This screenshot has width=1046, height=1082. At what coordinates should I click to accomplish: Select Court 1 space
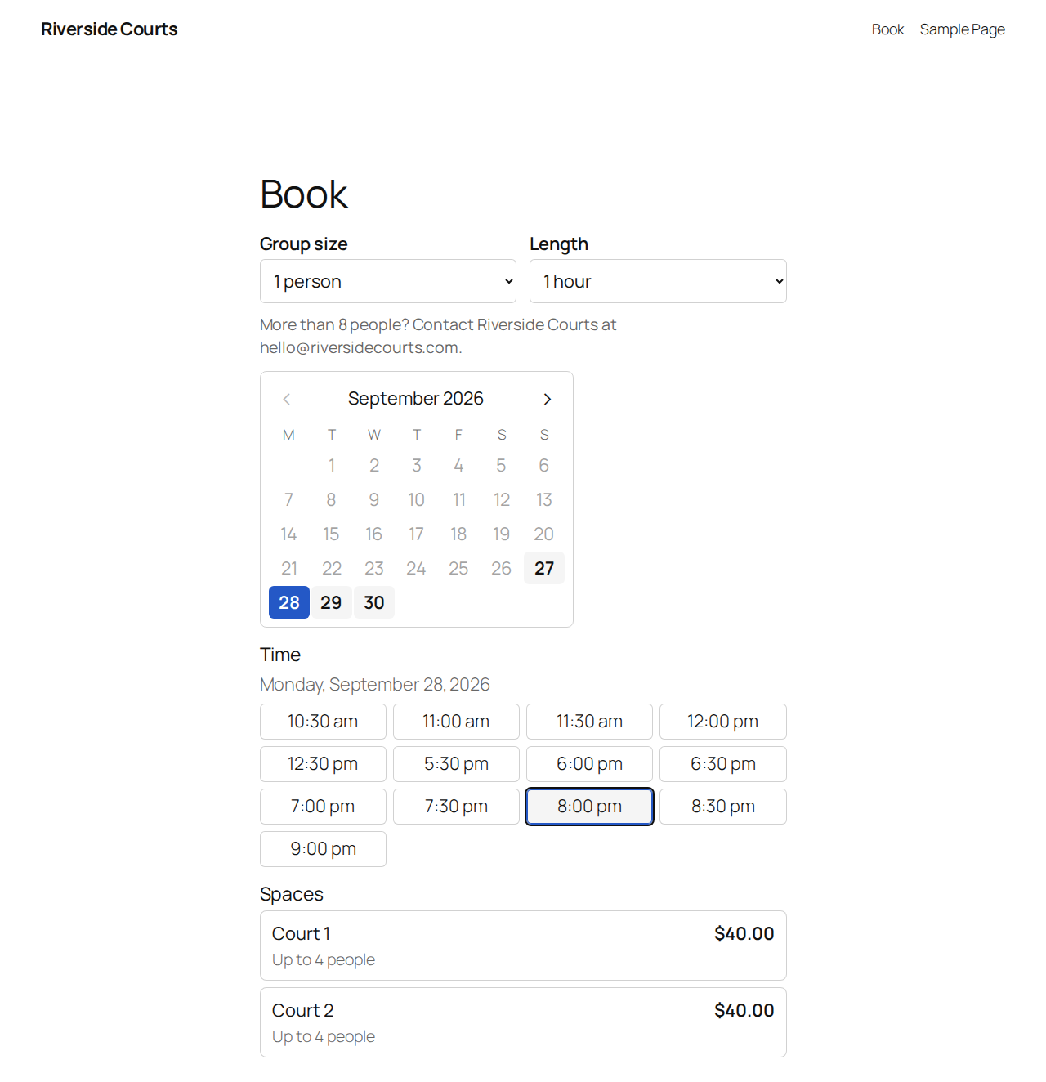523,946
